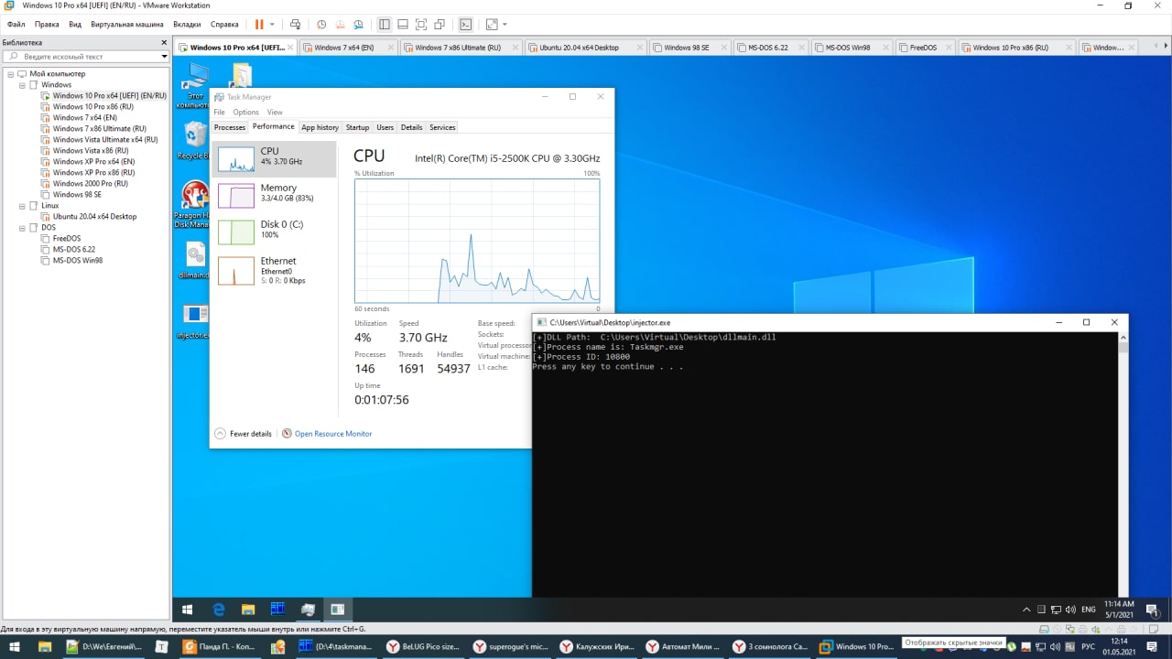Select the dllmain.dll desktop file icon

tap(194, 261)
